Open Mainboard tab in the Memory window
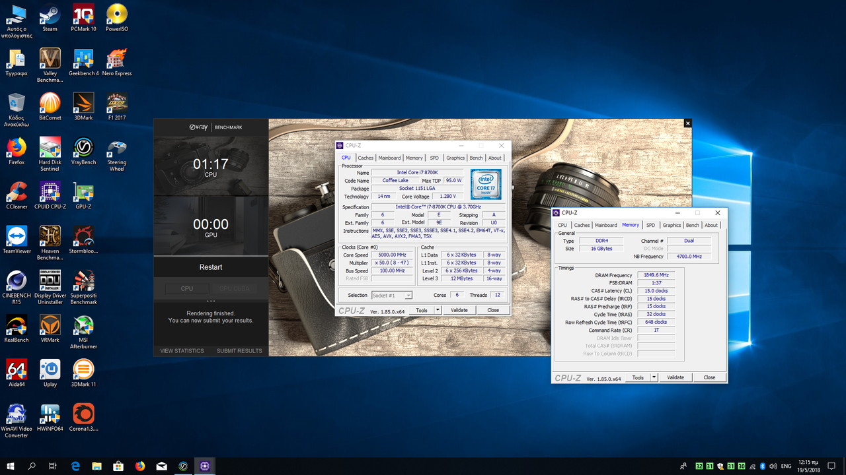 (x=605, y=225)
